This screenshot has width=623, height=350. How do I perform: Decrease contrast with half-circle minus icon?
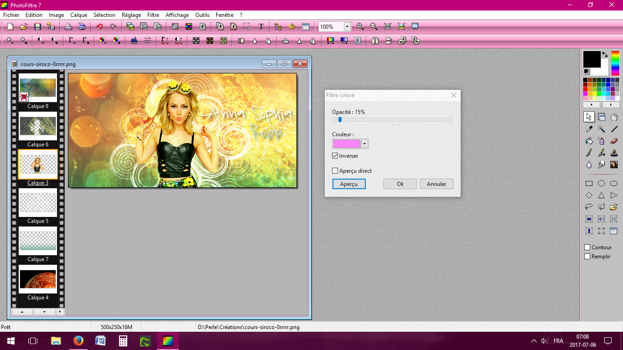coord(41,41)
